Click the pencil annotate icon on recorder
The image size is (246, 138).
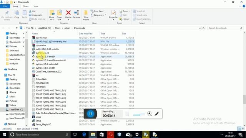(x=157, y=113)
